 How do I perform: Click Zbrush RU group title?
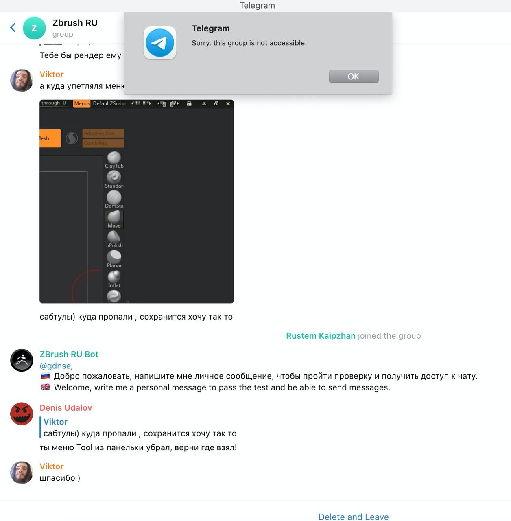coord(75,23)
